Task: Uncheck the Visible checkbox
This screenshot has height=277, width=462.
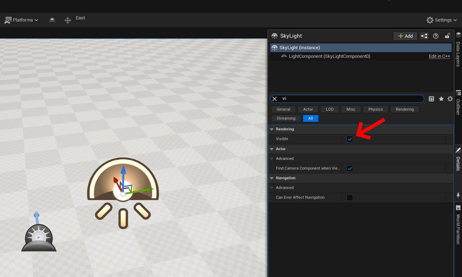Action: (x=349, y=139)
